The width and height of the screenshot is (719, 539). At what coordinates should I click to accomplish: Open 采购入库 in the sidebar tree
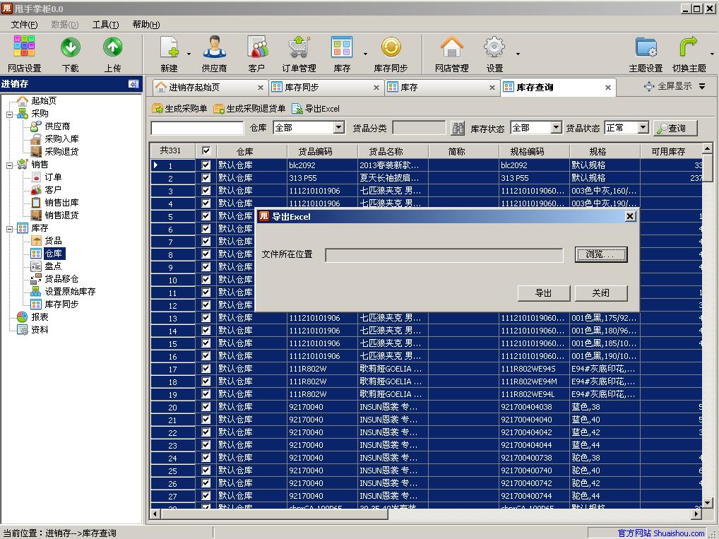point(61,138)
